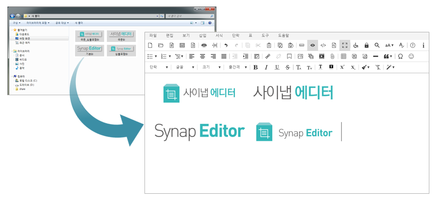
Task: Open the 도움말 menu
Action: 284,35
